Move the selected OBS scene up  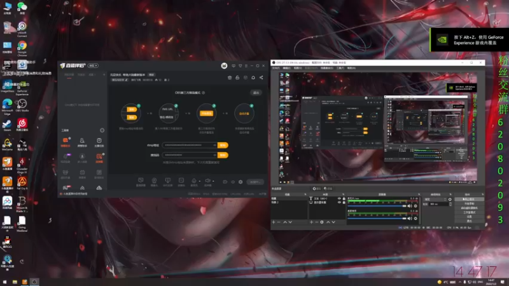click(x=285, y=222)
